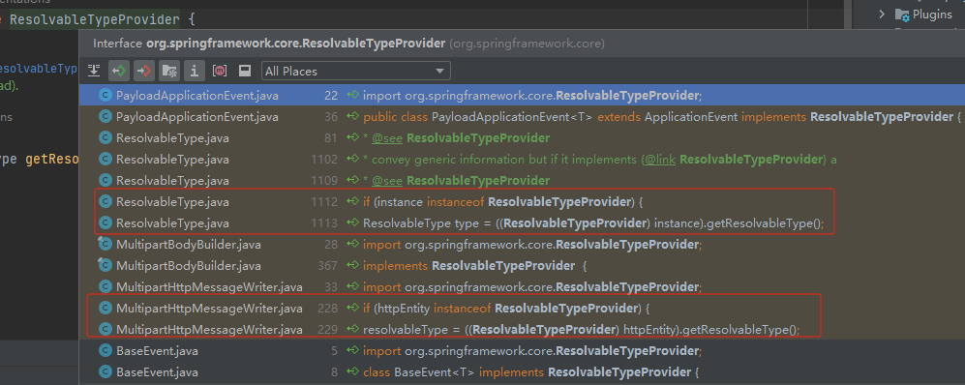Click the green usage arrow on line 229 row
The width and height of the screenshot is (965, 385).
352,330
